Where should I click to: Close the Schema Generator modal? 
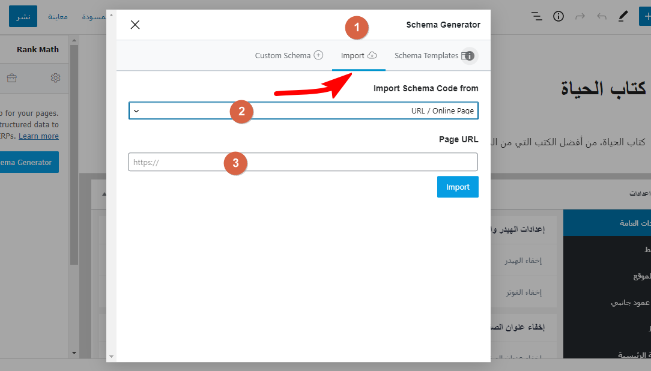[x=135, y=25]
